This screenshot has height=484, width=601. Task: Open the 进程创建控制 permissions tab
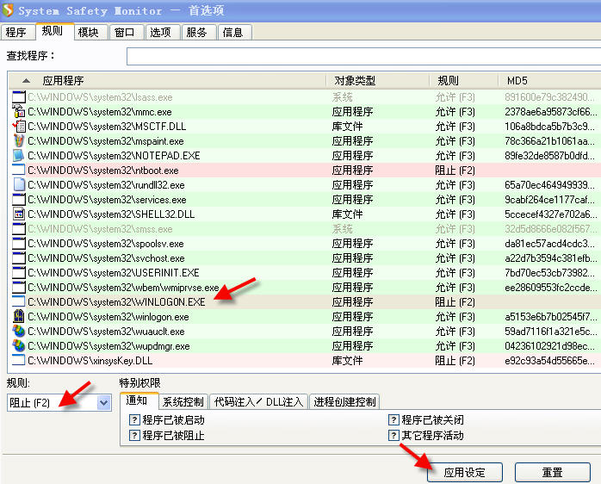coord(344,402)
